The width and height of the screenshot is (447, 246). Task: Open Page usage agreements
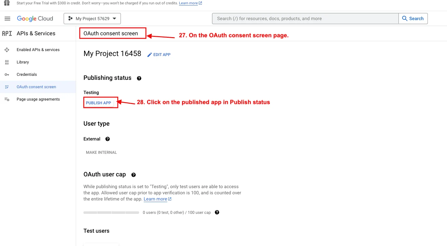(x=38, y=99)
